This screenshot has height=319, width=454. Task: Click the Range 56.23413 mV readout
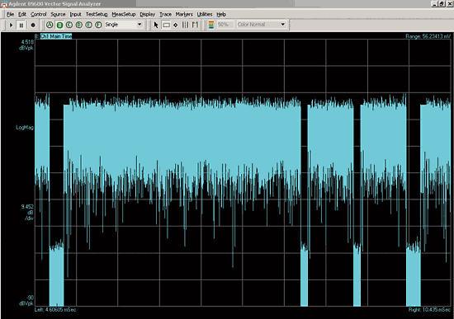pos(428,36)
